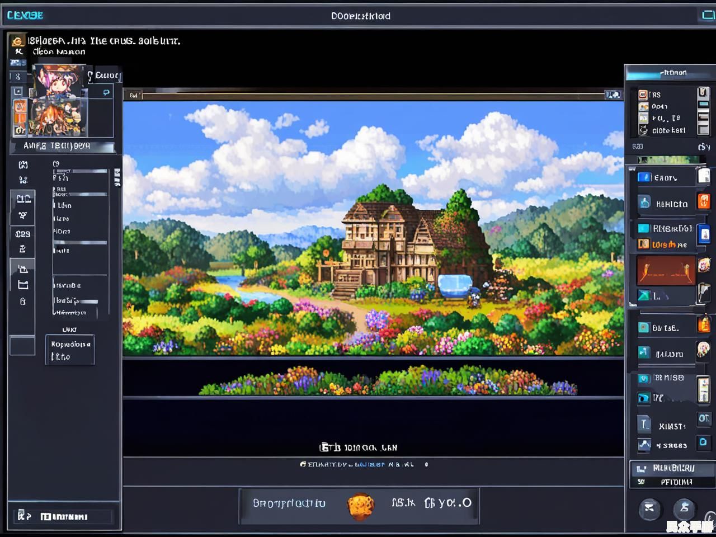Viewport: 716px width, 537px height.
Task: Toggle the blue OT box in right panel
Action: (703, 418)
